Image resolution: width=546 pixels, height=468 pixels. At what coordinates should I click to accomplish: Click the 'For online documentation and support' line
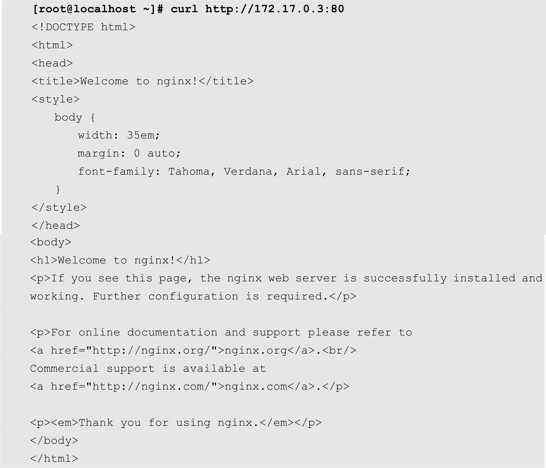coord(221,333)
